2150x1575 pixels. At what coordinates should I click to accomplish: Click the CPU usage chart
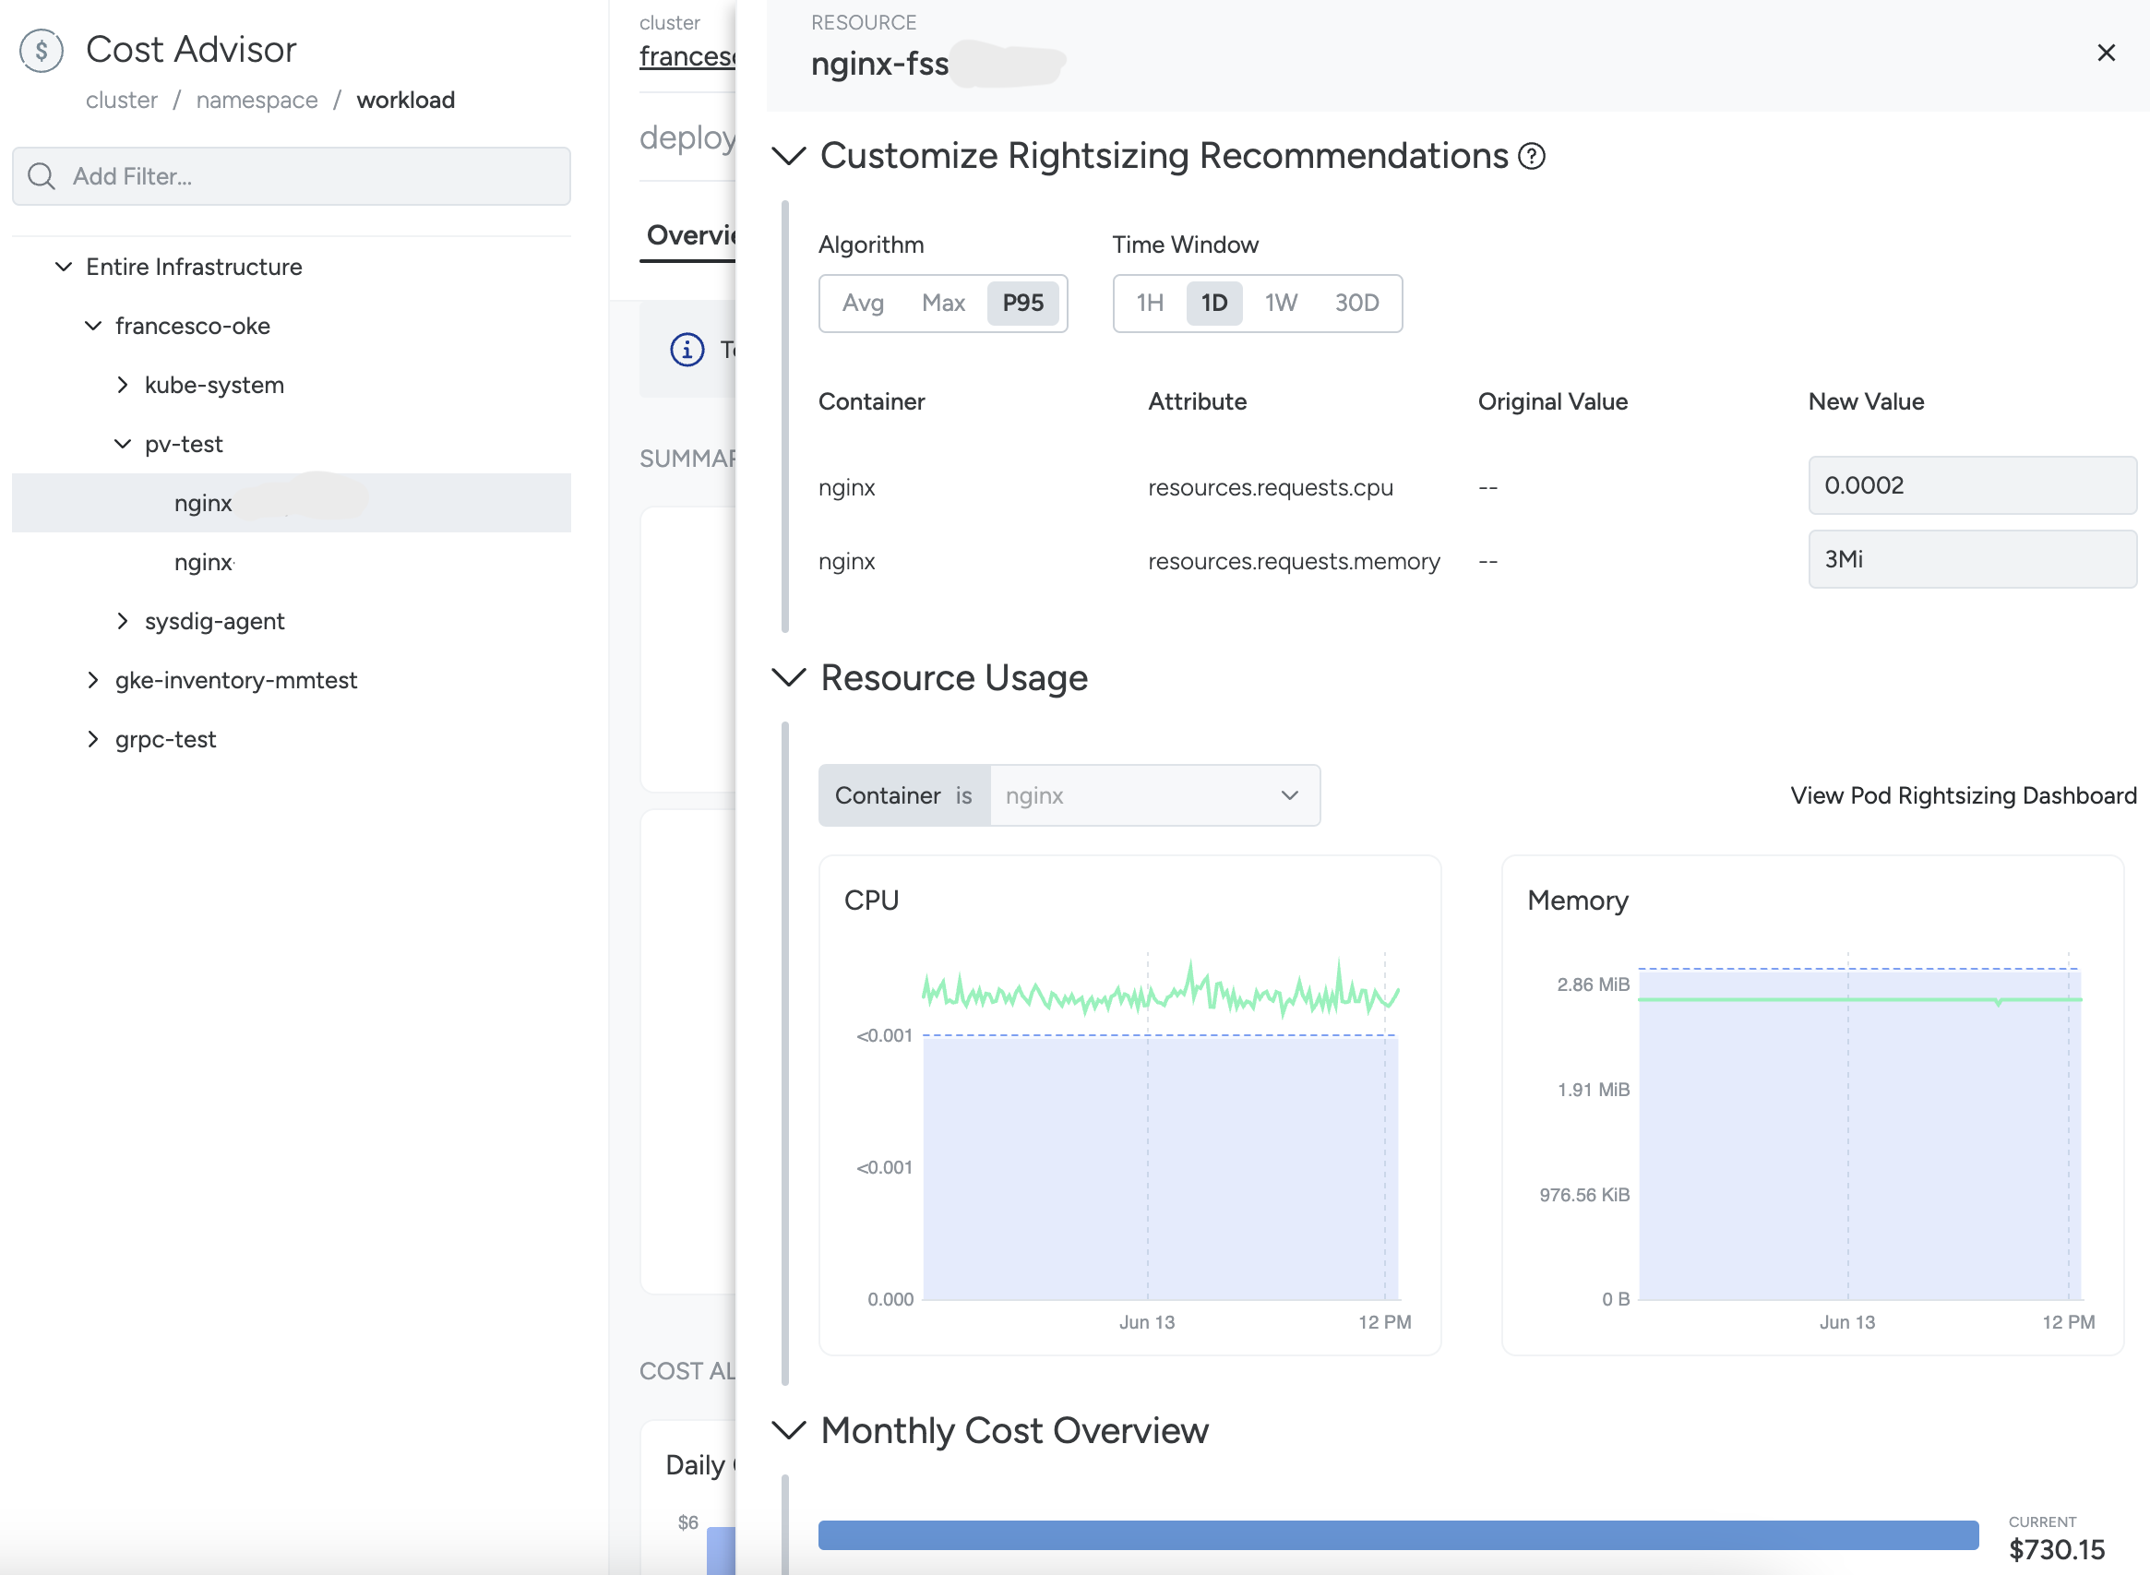(1129, 1106)
